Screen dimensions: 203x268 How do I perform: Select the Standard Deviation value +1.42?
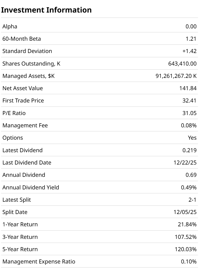pos(189,51)
